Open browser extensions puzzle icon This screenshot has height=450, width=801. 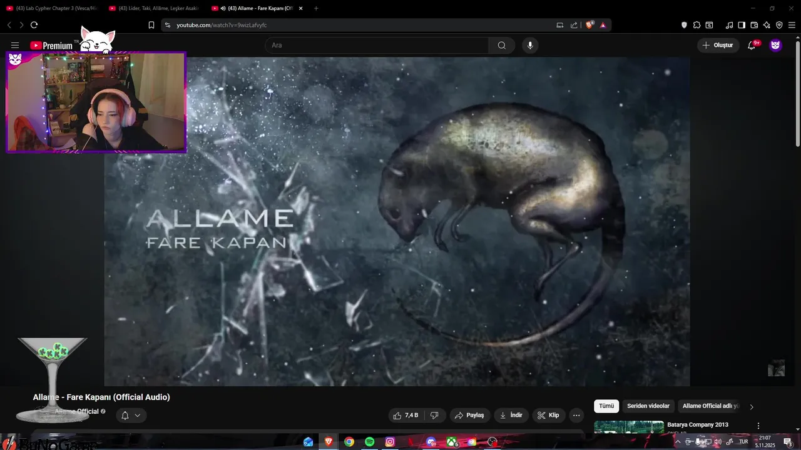[696, 25]
